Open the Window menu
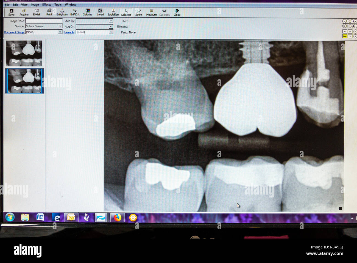 point(70,5)
